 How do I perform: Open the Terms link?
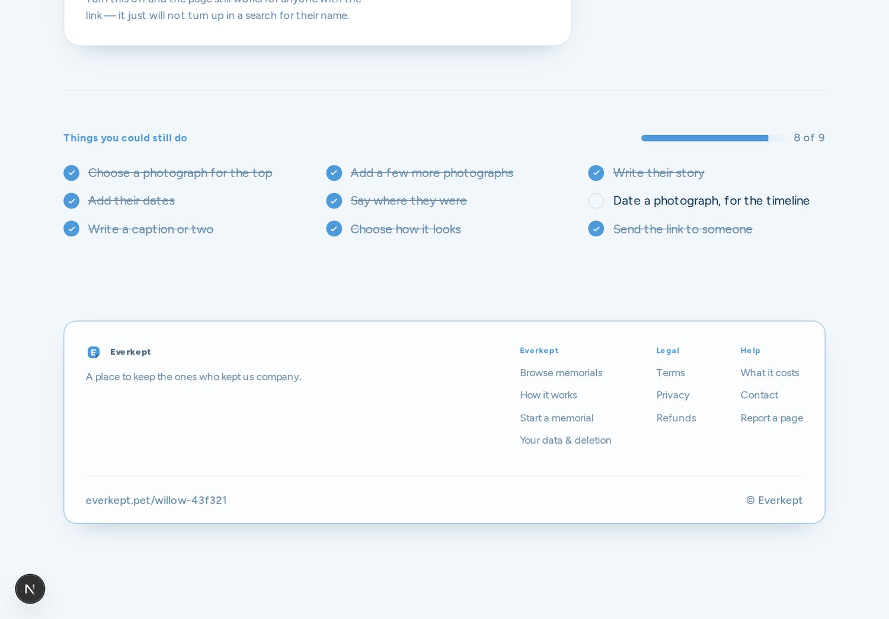point(670,373)
